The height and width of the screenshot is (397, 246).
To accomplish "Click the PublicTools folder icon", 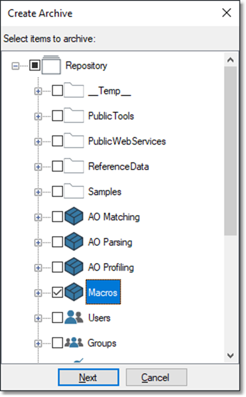I will (74, 116).
